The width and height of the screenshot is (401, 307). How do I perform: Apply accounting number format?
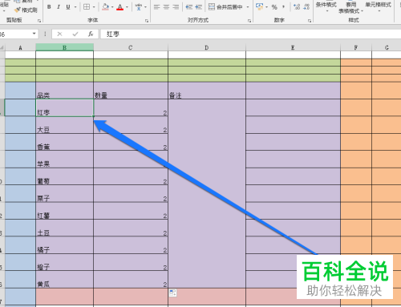(x=259, y=6)
